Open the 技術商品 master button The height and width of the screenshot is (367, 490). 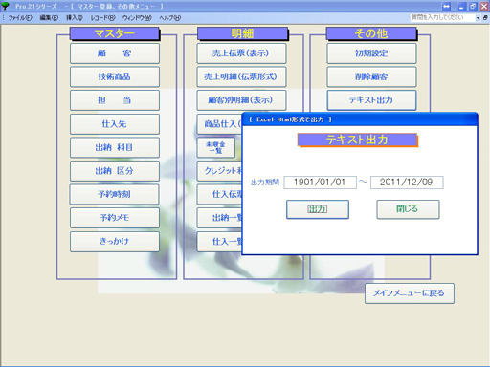(115, 76)
